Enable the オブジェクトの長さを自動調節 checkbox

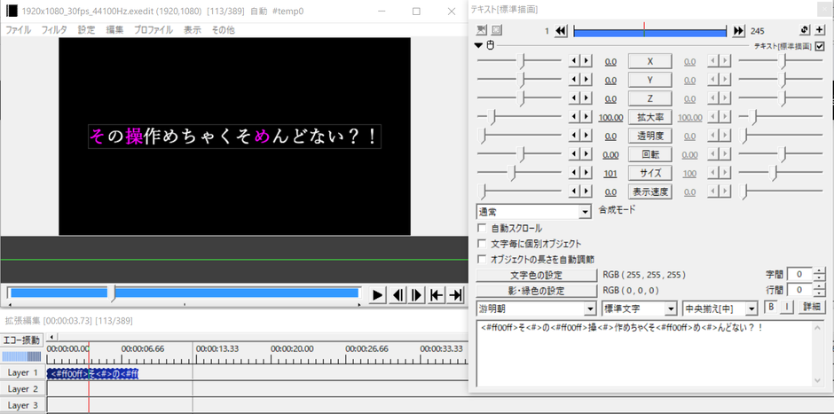483,259
